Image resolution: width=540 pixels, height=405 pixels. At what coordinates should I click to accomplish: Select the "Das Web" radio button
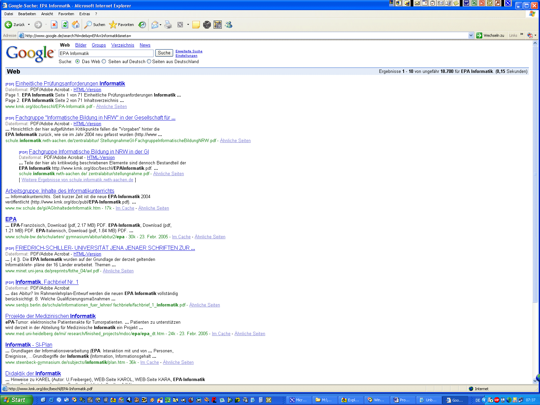78,61
